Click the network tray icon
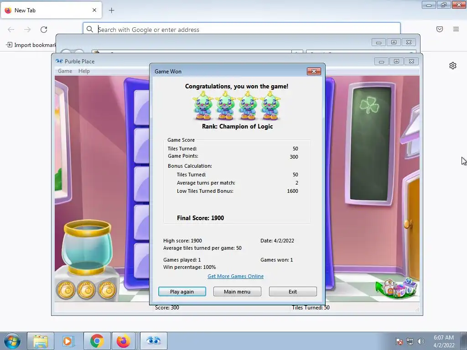This screenshot has height=350, width=467. [410, 341]
